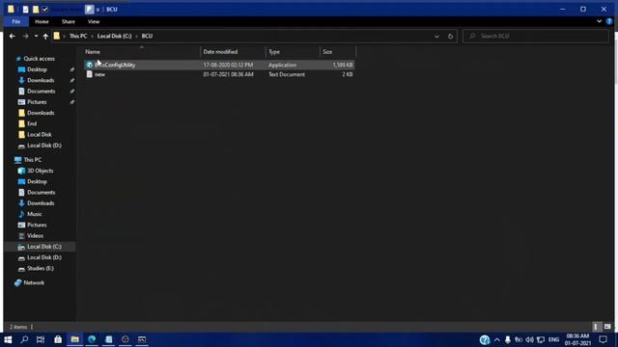Image resolution: width=618 pixels, height=347 pixels.
Task: Sort files by Type column
Action: pyautogui.click(x=274, y=51)
